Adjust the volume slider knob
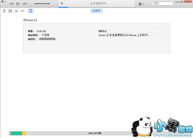The image size is (193, 138). [x=51, y=4]
